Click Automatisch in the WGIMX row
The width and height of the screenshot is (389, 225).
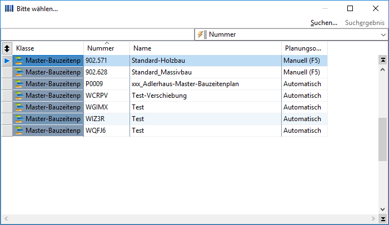tap(302, 107)
